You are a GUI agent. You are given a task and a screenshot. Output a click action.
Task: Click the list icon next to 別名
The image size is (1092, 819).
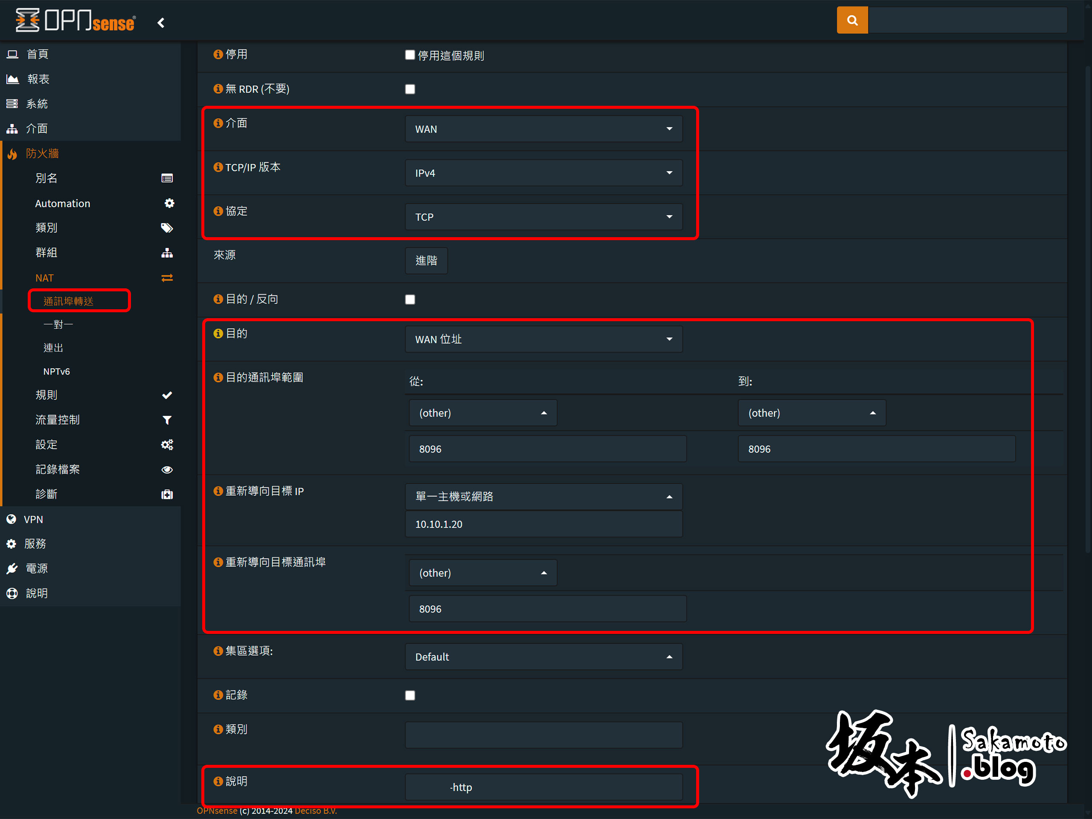point(167,178)
